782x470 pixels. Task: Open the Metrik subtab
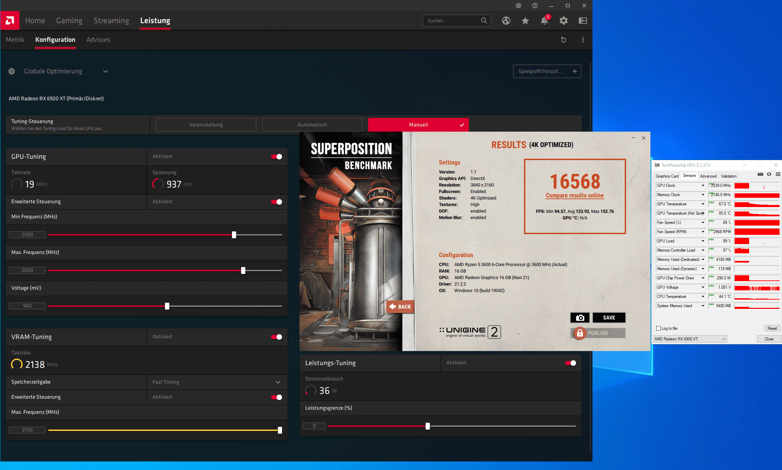coord(15,40)
